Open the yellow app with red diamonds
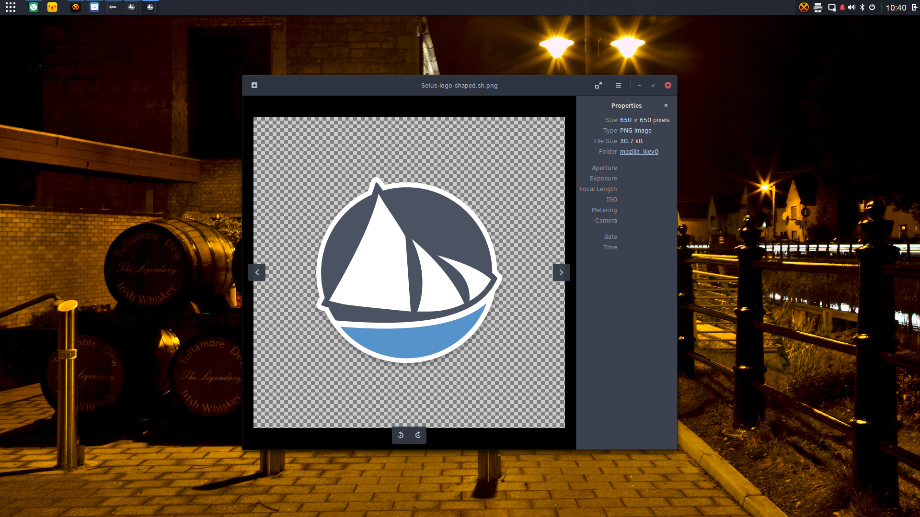Screen dimensions: 920x517 click(x=52, y=7)
